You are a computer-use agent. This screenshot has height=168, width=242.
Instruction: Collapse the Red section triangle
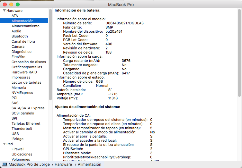click(4, 144)
